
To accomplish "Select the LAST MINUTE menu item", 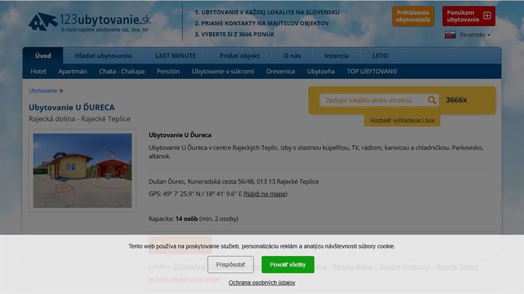I will 176,56.
